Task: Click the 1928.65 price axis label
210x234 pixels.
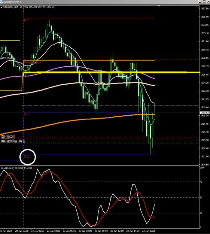Action: click(204, 58)
